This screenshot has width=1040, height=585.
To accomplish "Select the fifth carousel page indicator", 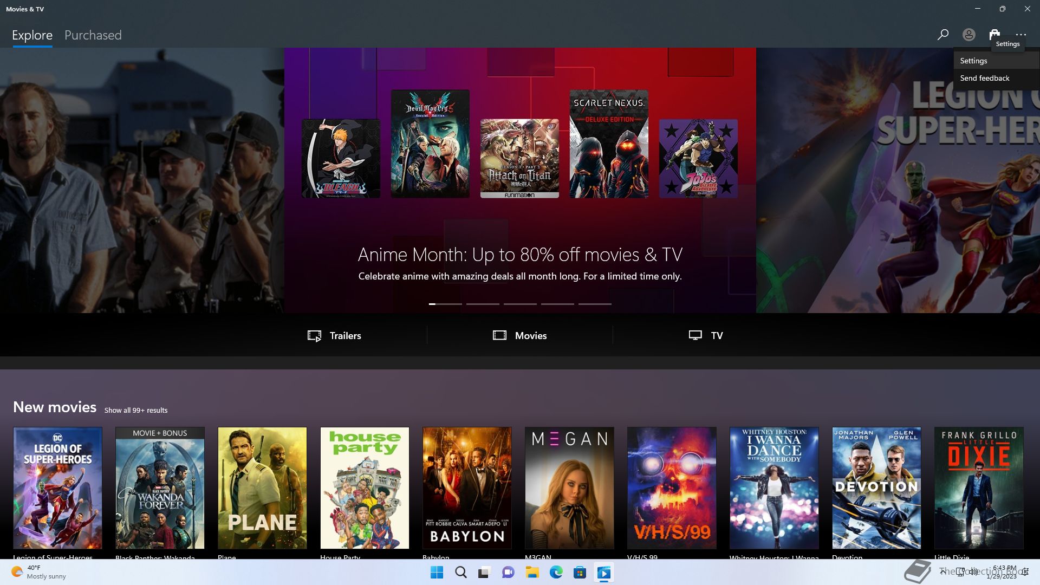I will pyautogui.click(x=595, y=304).
